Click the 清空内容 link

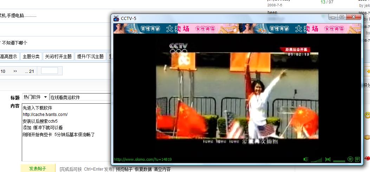[x=162, y=169]
